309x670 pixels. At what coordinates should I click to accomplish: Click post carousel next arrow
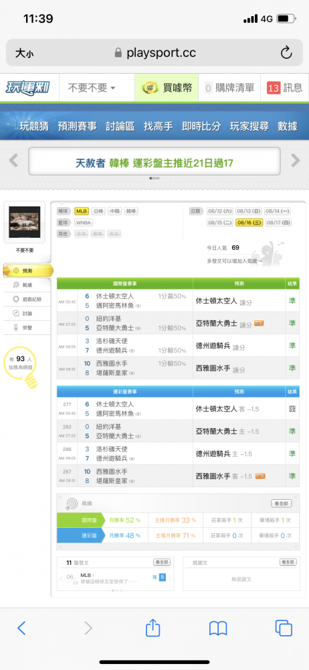170,579
